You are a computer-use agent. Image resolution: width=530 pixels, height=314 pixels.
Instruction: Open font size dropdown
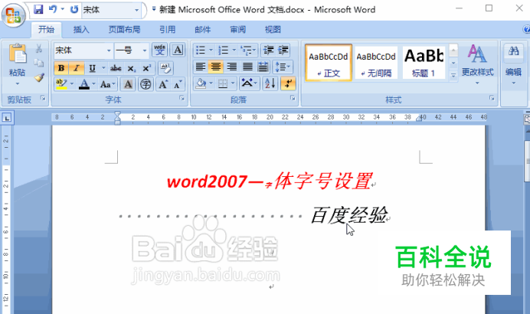point(145,51)
